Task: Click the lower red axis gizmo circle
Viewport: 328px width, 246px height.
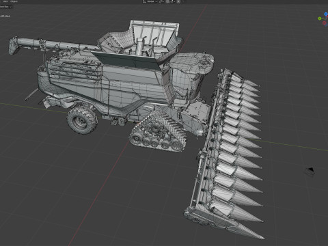Action: 325,23
